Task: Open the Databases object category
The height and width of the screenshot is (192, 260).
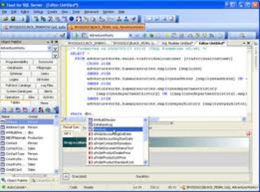Action: tap(15, 68)
